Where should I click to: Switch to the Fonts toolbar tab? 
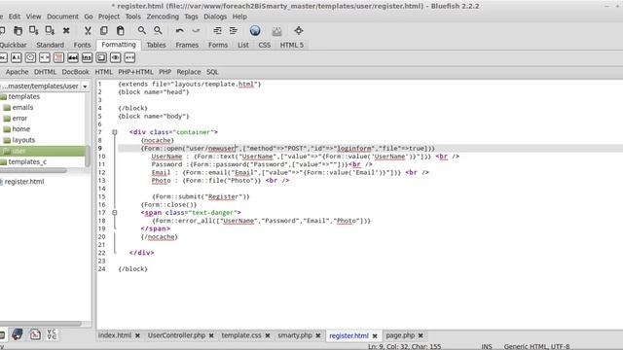tap(82, 45)
